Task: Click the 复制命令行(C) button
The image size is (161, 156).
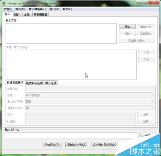Action: (76, 145)
